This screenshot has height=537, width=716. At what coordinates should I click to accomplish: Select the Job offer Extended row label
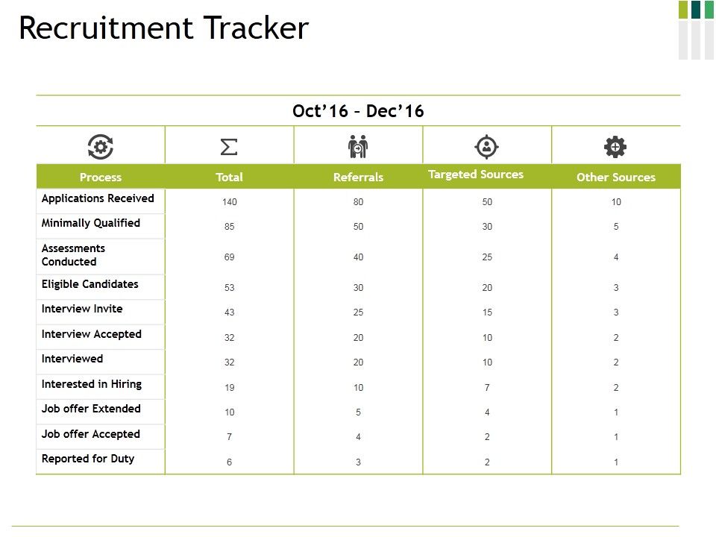(91, 409)
